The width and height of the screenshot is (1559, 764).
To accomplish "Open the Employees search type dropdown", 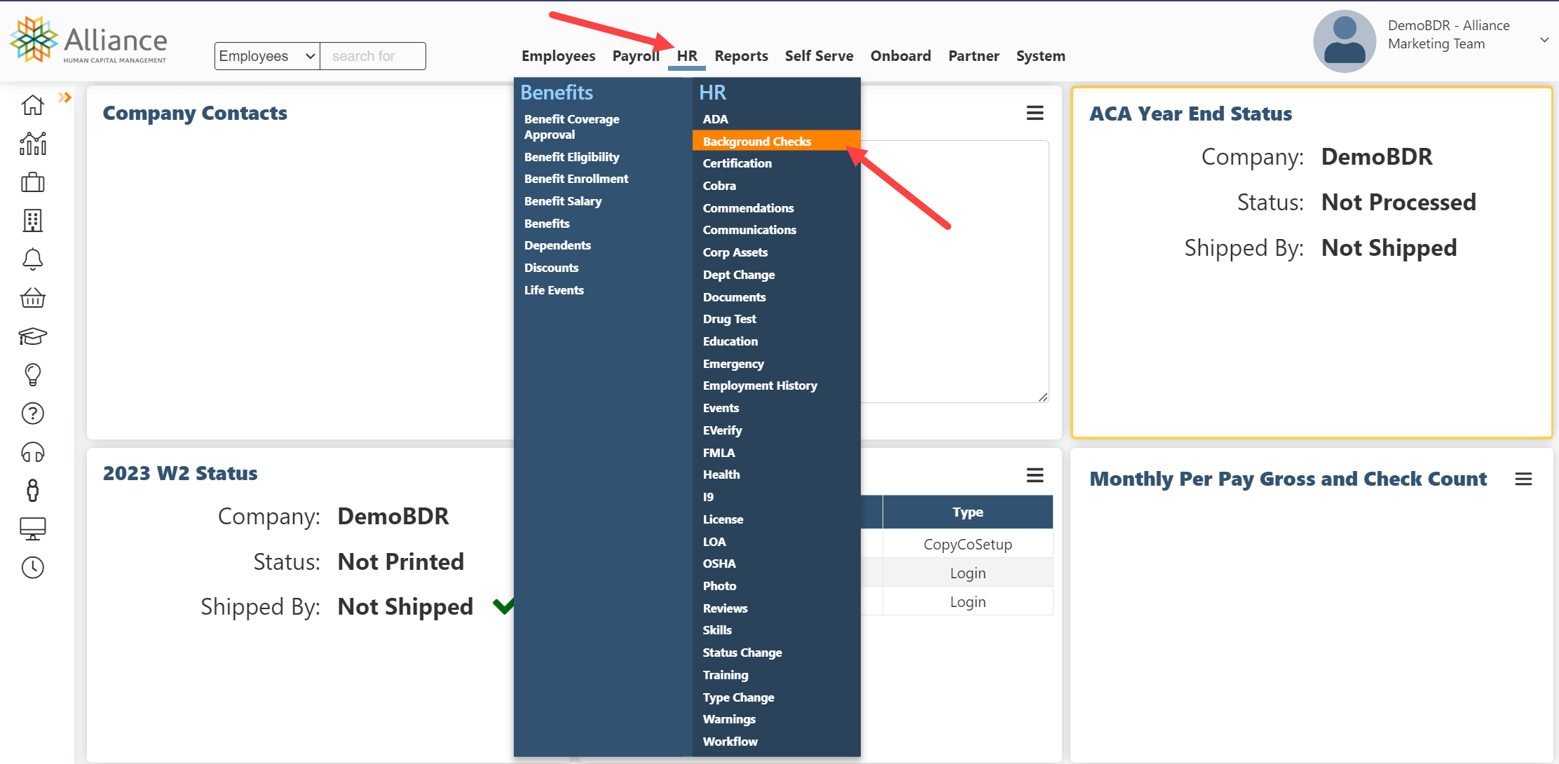I will [267, 56].
